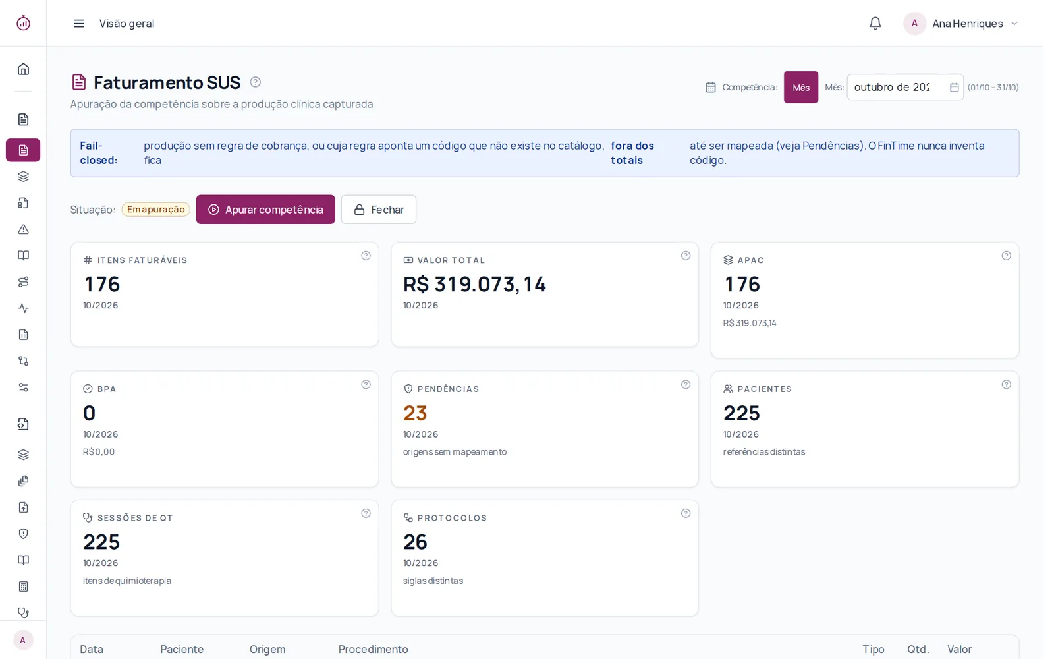Viewport: 1054px width, 659px height.
Task: Show help for Pendências card
Action: click(x=686, y=385)
